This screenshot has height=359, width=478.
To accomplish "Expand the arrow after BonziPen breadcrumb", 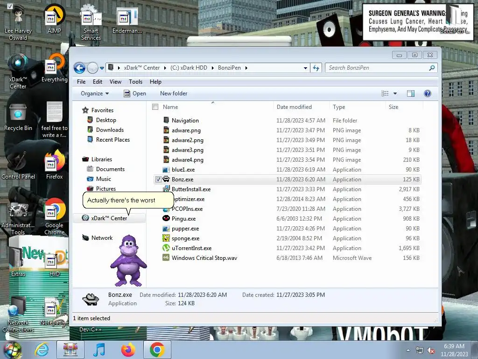I will [246, 68].
